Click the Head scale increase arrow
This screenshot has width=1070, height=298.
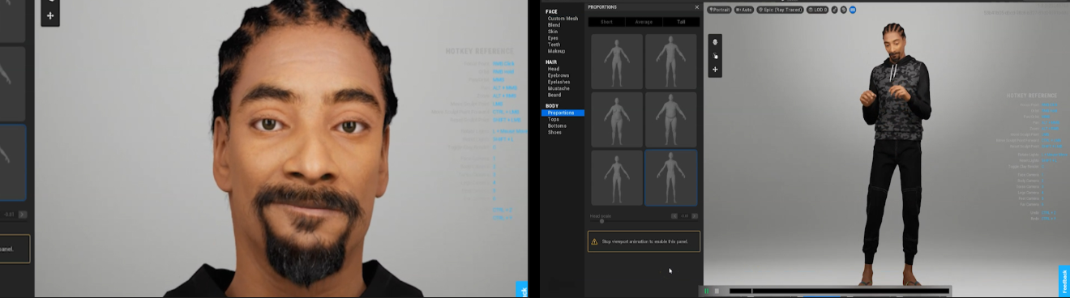695,216
